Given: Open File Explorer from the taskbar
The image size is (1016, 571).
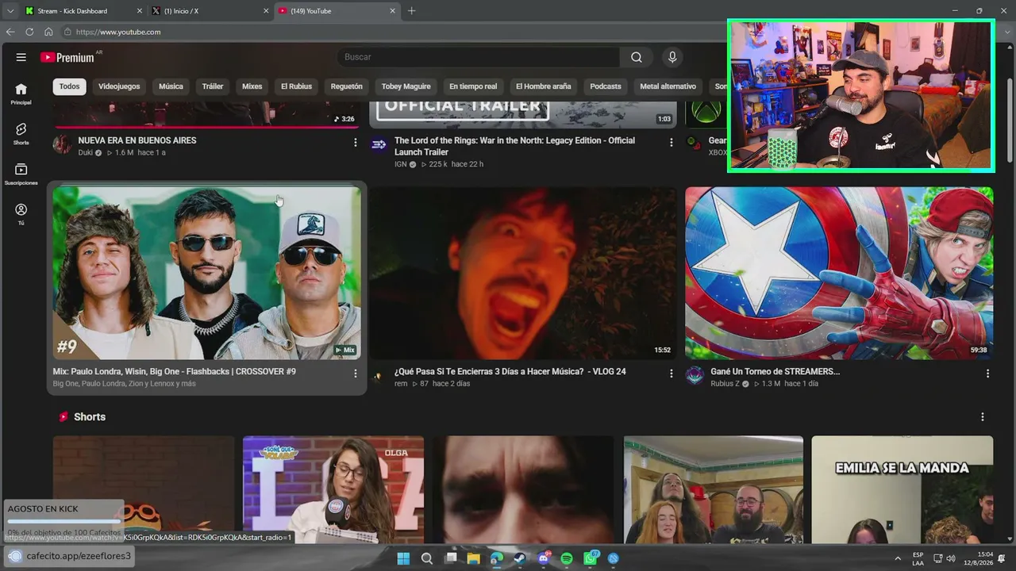Looking at the screenshot, I should tap(474, 558).
